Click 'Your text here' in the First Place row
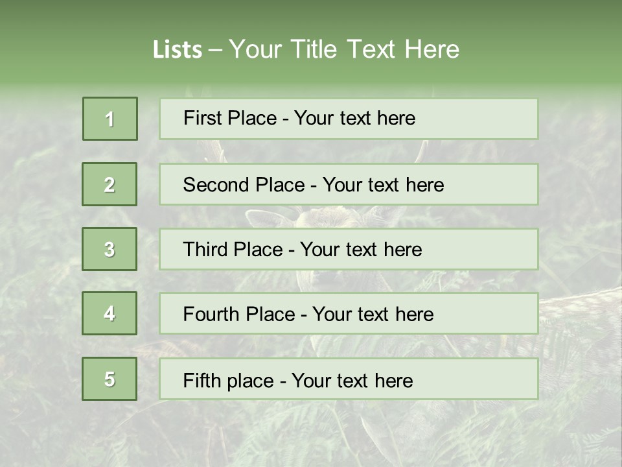Image resolution: width=622 pixels, height=467 pixels. tap(354, 118)
